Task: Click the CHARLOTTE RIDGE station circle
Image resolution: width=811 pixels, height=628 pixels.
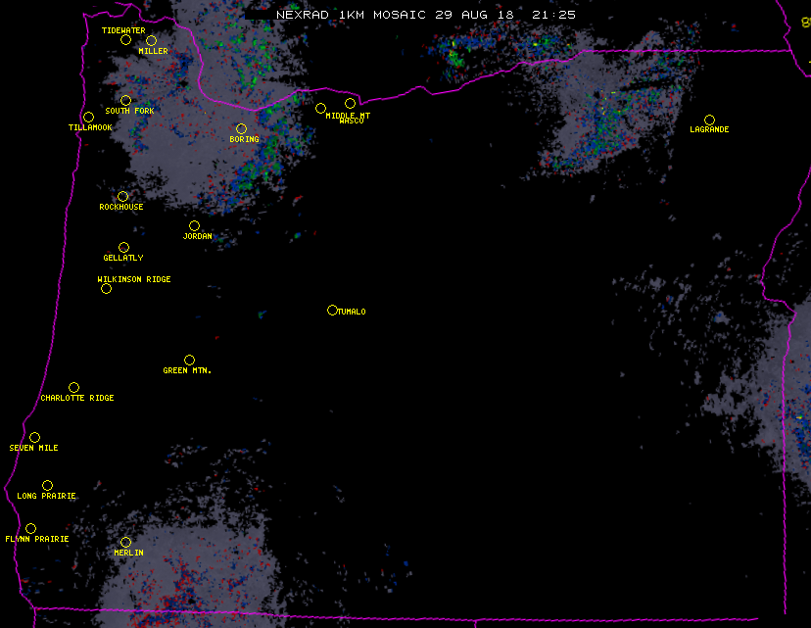Action: (73, 387)
